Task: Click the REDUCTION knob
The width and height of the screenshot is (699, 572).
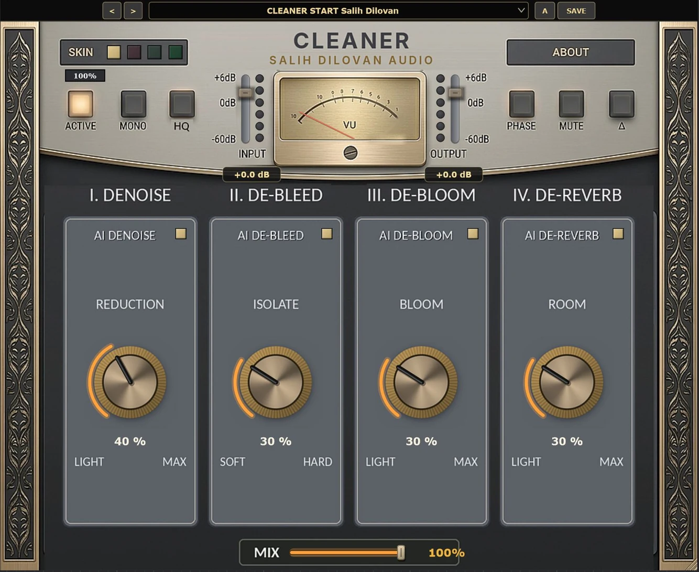Action: 130,382
